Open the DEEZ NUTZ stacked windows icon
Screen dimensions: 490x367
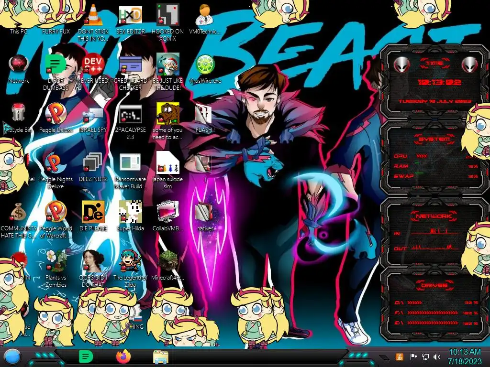pyautogui.click(x=93, y=167)
